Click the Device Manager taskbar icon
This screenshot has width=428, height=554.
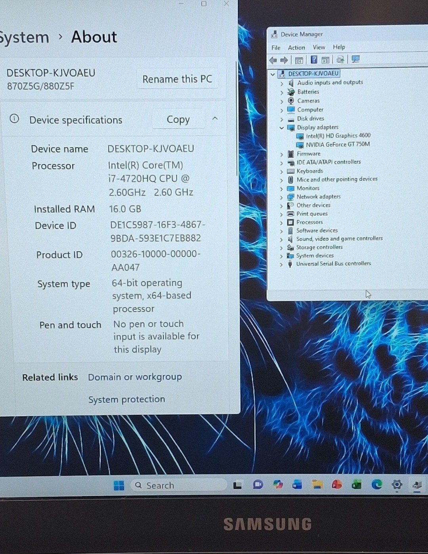tap(417, 485)
